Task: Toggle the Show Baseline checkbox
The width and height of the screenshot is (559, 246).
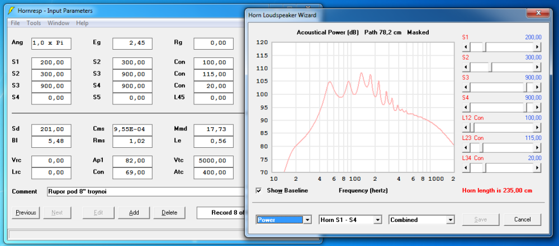Action: 259,191
